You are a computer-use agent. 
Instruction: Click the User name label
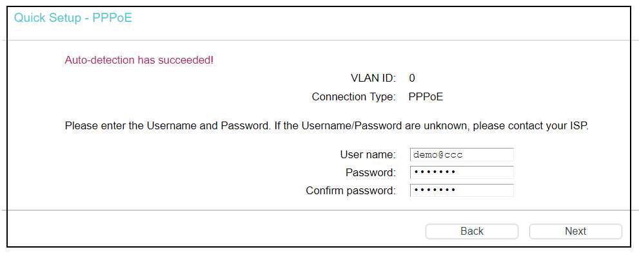coord(368,154)
